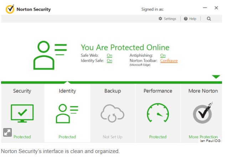Click Not Set Up status under Backup

[113, 137]
